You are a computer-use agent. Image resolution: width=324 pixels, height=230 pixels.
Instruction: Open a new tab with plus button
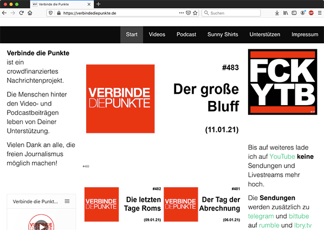click(x=99, y=4)
